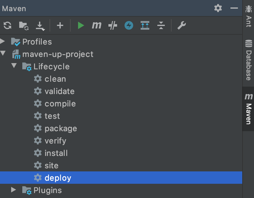The width and height of the screenshot is (254, 198).
Task: Click the Lifecycle label text
Action: 51,67
